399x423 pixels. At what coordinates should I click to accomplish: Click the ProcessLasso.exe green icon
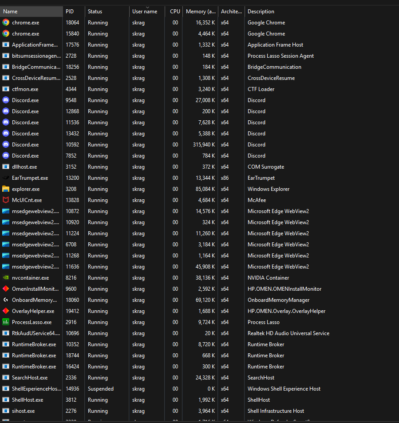[x=6, y=322]
